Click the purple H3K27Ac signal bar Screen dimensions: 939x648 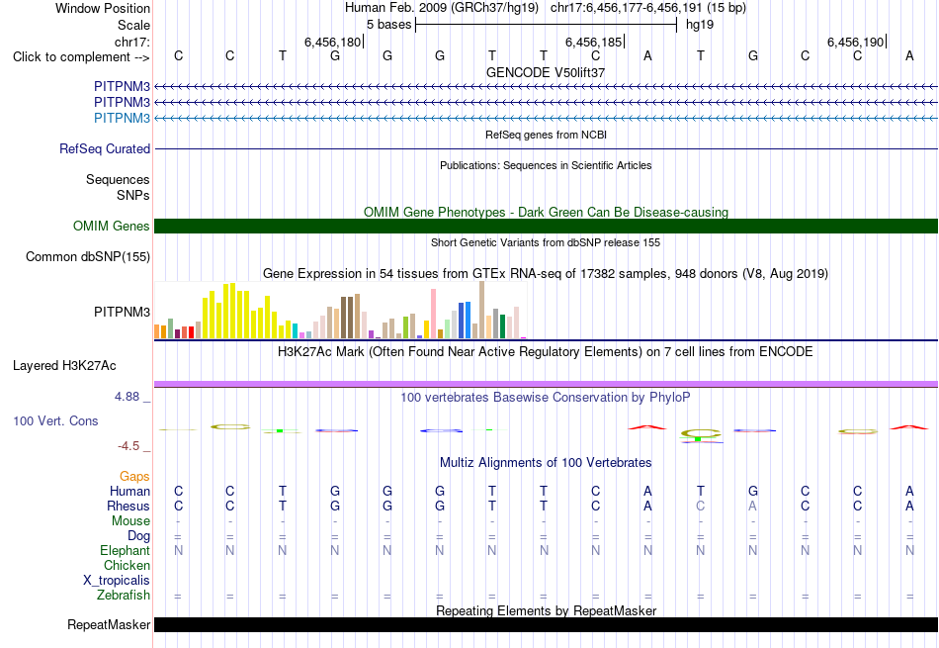click(x=546, y=384)
